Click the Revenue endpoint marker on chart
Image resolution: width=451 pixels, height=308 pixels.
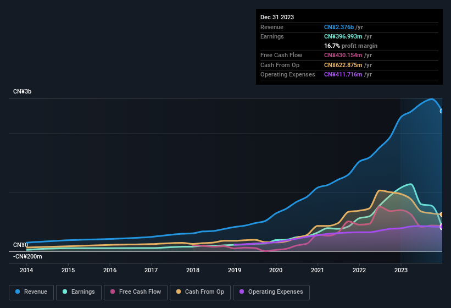(442, 111)
